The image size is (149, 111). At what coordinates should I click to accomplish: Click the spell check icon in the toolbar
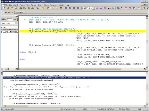click(37, 8)
